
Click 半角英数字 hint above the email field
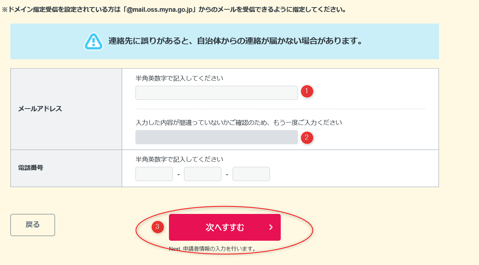click(x=179, y=78)
